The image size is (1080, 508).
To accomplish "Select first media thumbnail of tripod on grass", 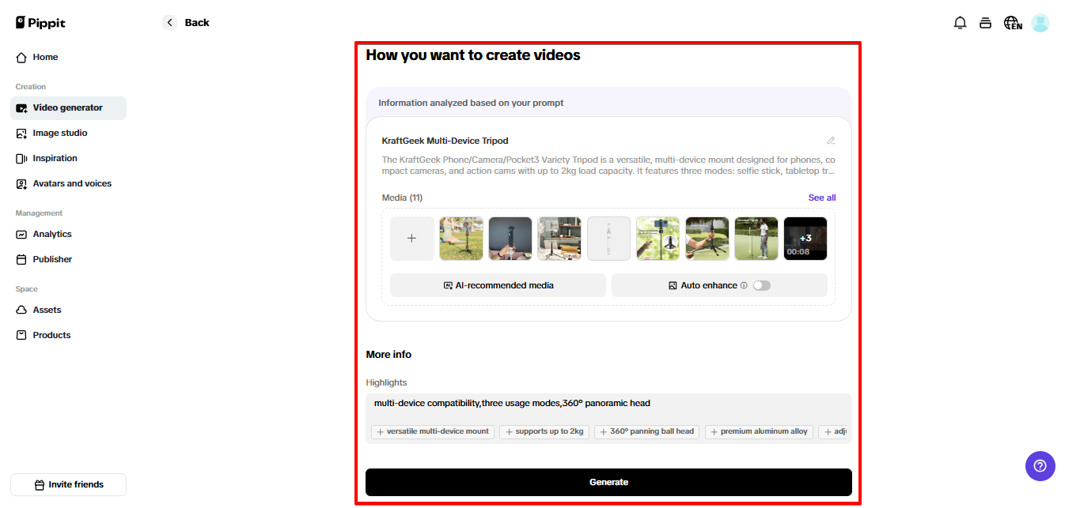I will (x=461, y=239).
